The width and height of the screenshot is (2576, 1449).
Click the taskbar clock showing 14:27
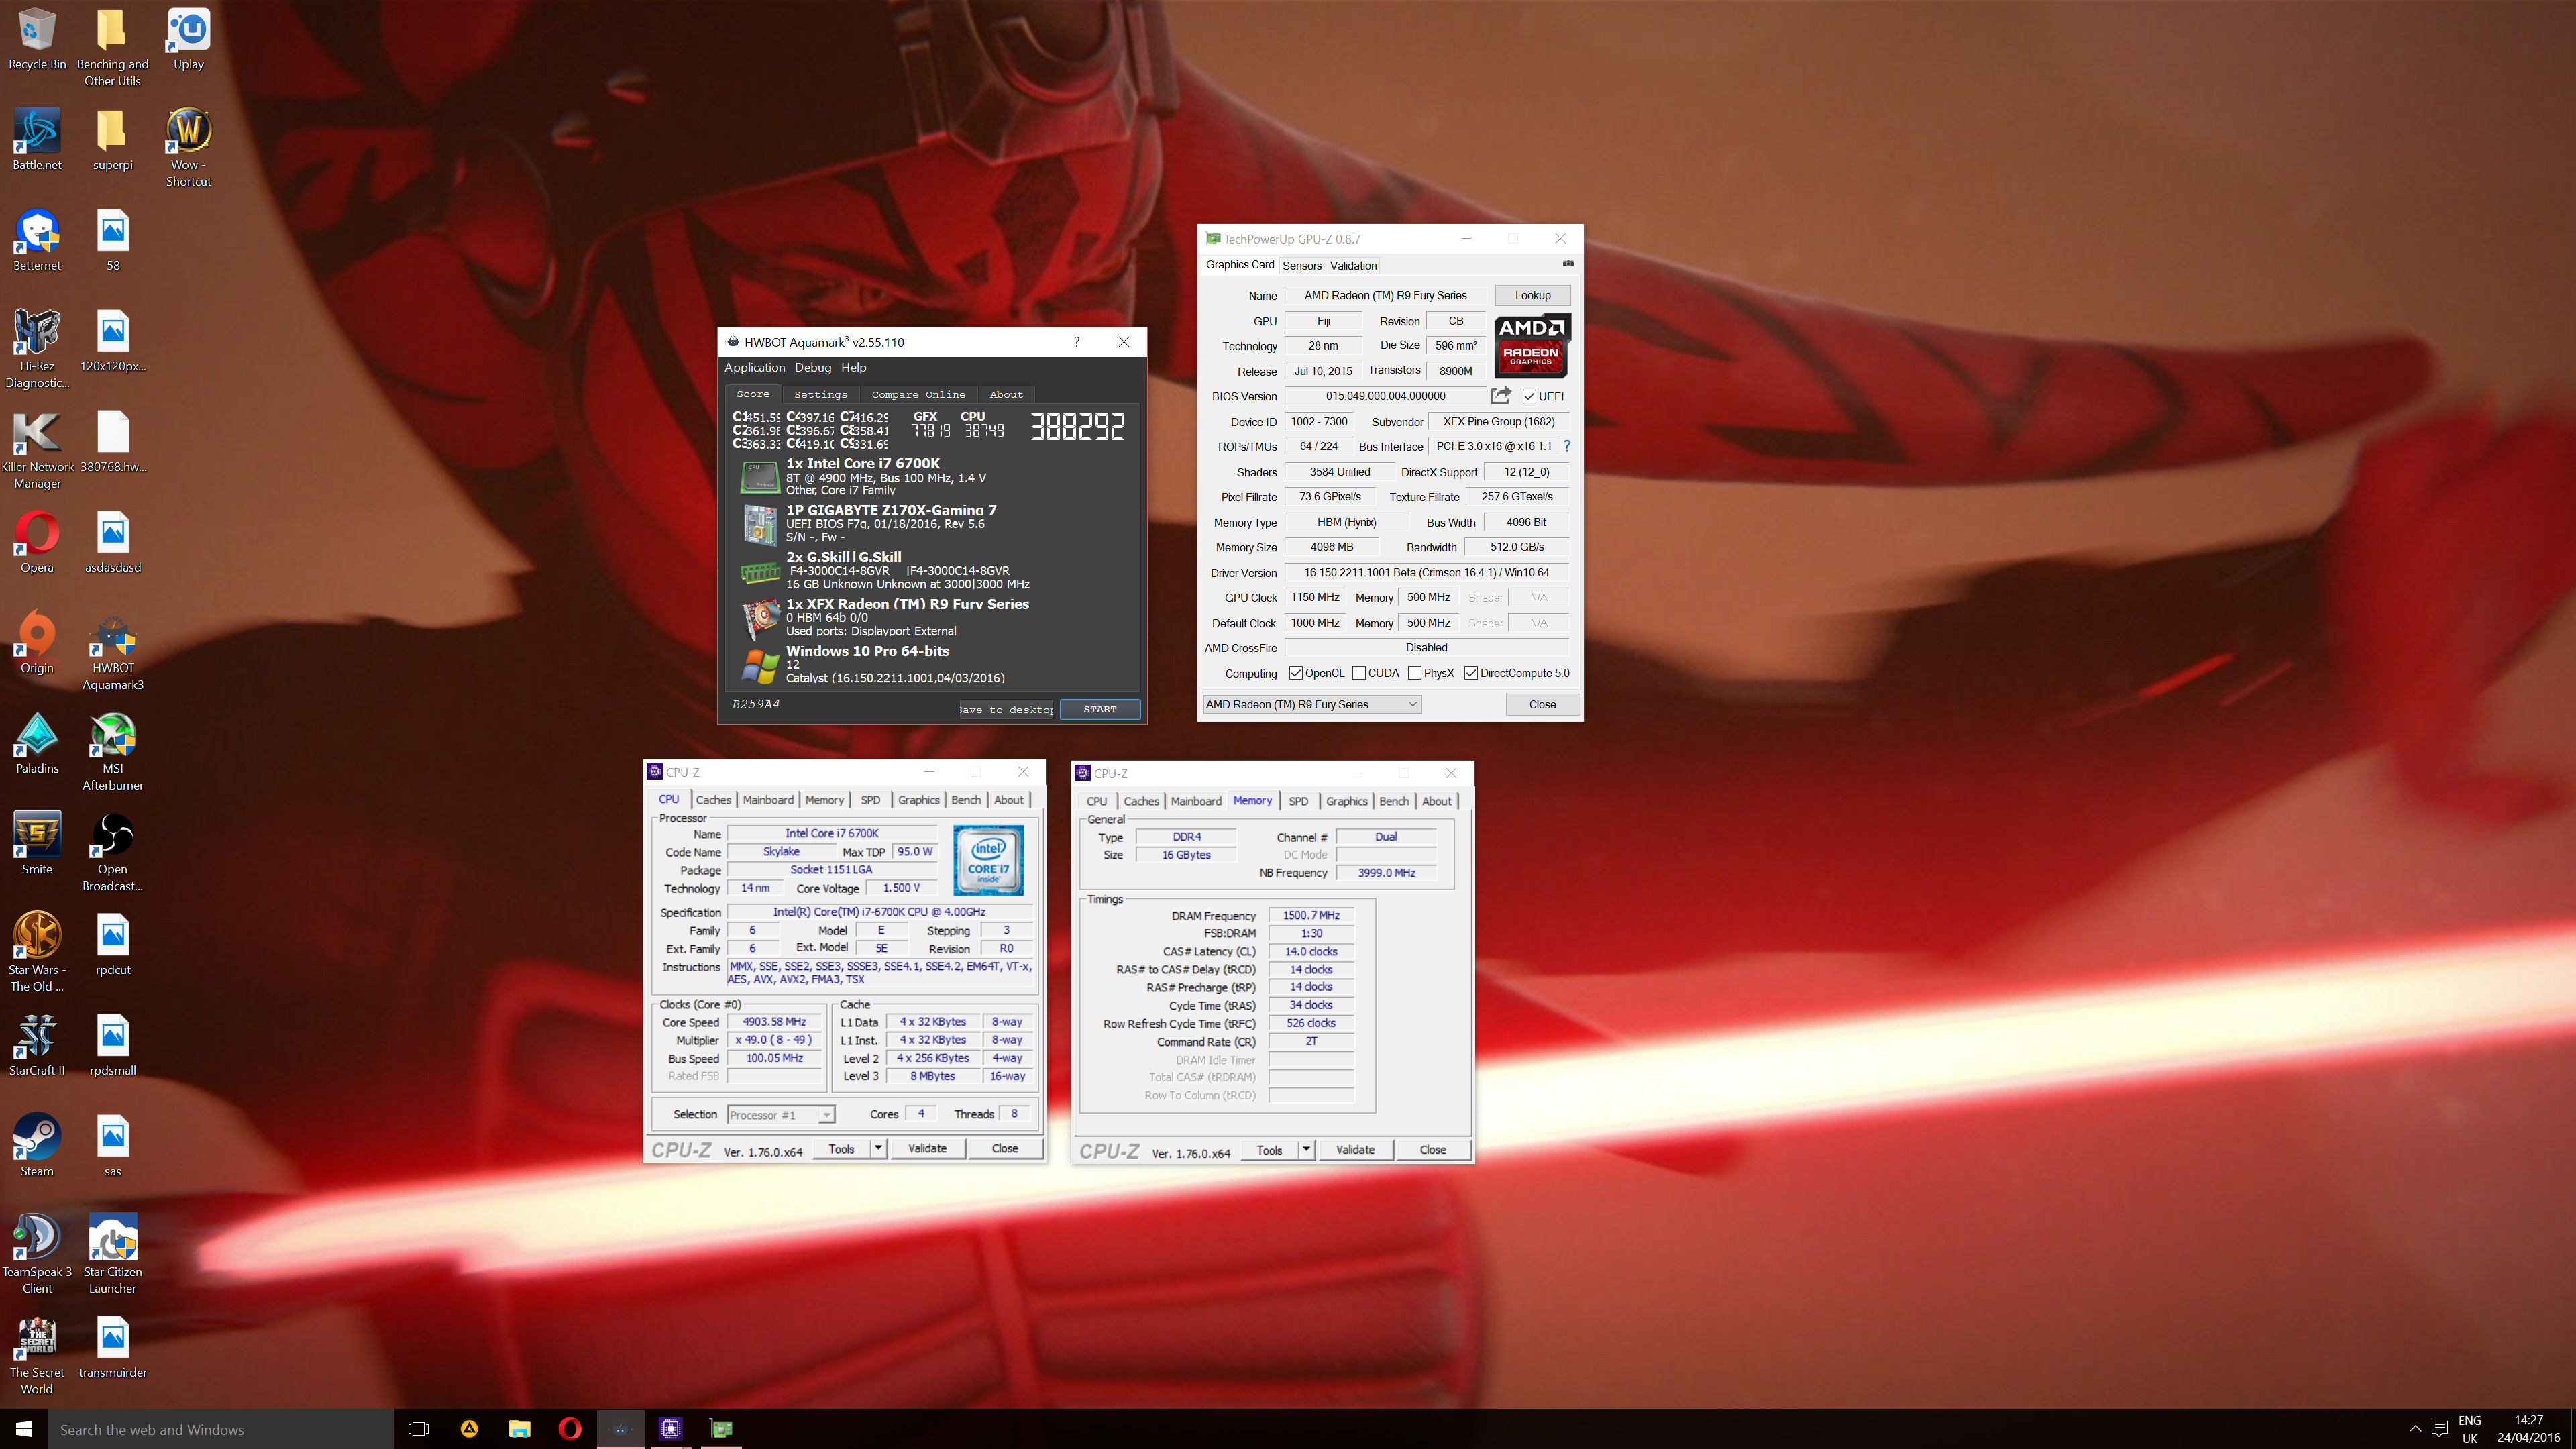coord(2528,1429)
